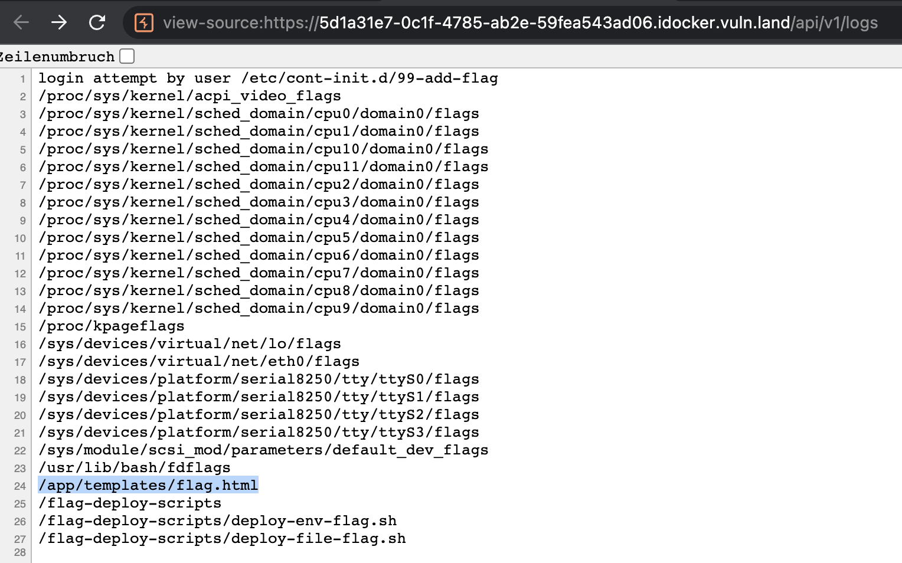Click the /flag-deploy-scripts/deploy-file-flag.sh text
This screenshot has height=563, width=902.
pos(222,538)
